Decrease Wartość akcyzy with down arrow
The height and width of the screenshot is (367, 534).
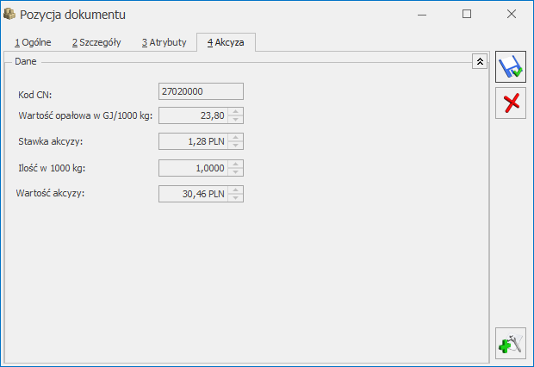pos(236,198)
